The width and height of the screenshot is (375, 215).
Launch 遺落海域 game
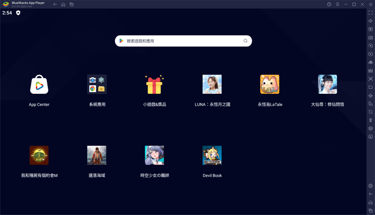point(97,155)
